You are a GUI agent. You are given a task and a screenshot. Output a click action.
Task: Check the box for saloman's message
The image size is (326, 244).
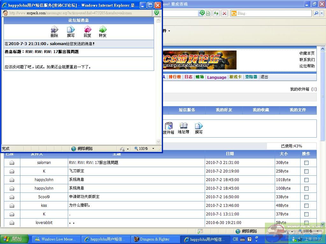(306, 163)
